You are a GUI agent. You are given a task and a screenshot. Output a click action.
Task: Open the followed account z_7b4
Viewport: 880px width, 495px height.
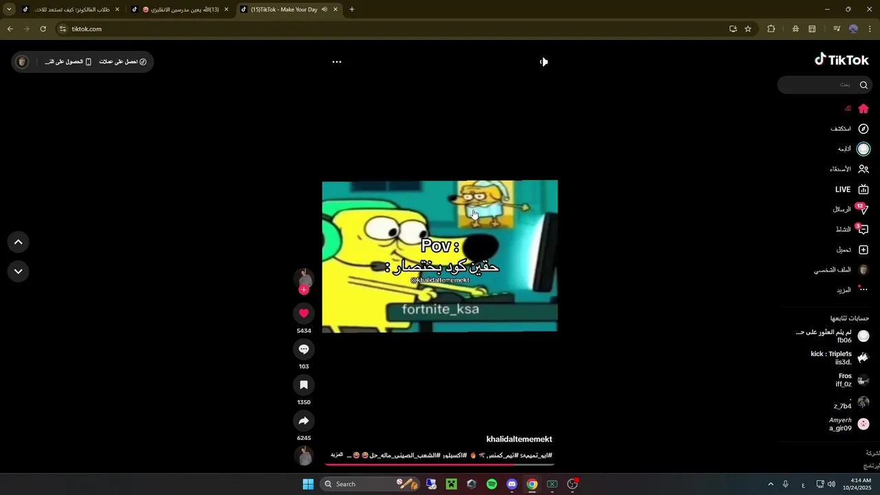pos(852,402)
